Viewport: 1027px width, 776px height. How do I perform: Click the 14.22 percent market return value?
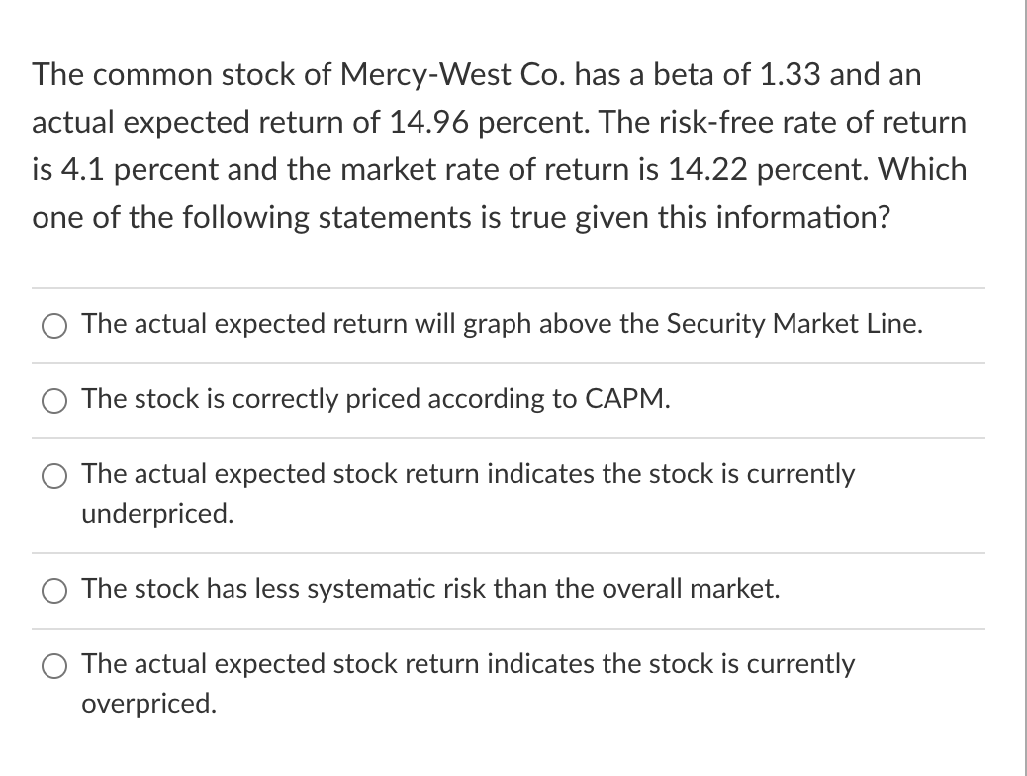tap(768, 170)
